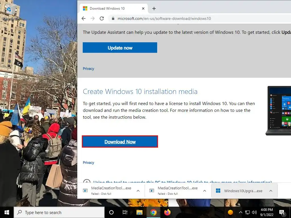Open the Recycle Bin desktop icon
This screenshot has height=218, width=291.
[x=11, y=12]
